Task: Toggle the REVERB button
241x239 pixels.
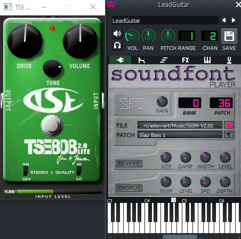Action: (129, 164)
